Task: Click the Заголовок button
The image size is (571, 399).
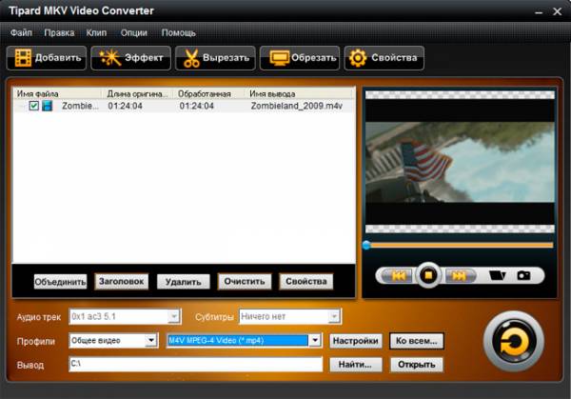Action: tap(122, 282)
